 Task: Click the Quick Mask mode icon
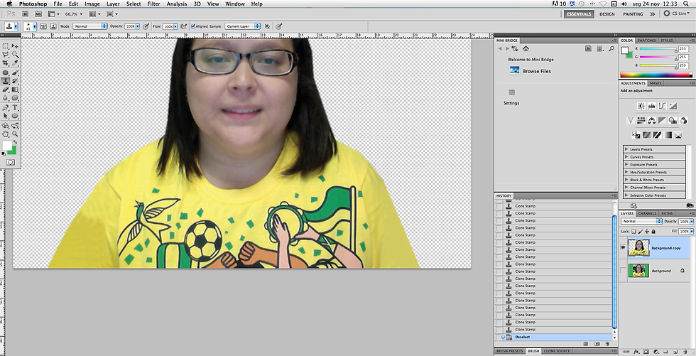click(x=10, y=163)
